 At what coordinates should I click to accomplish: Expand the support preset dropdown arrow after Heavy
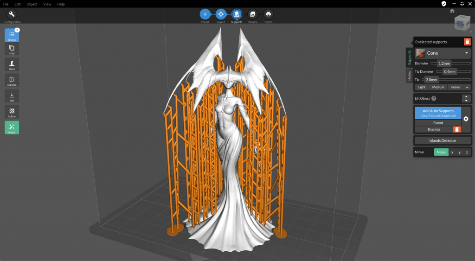click(467, 87)
